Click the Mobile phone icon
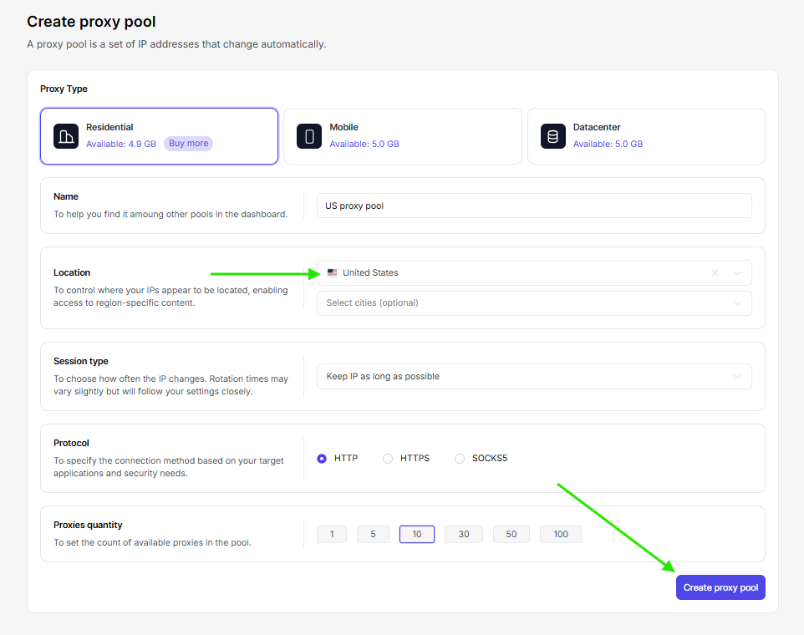This screenshot has height=635, width=804. 309,136
